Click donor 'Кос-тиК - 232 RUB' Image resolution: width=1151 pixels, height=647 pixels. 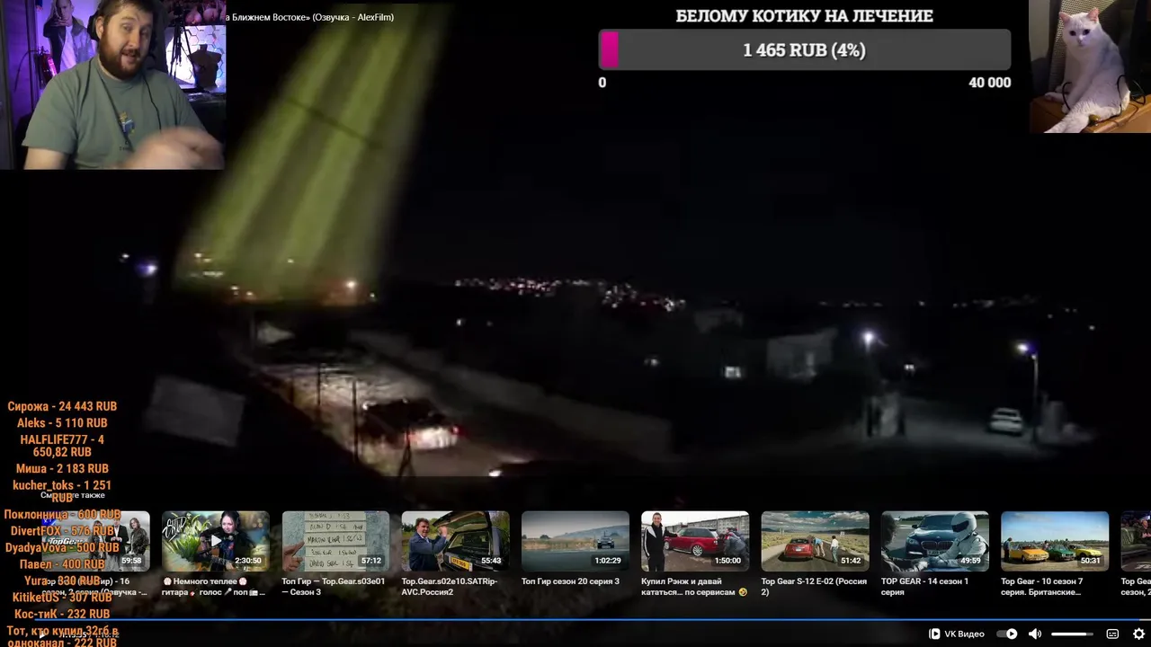click(62, 615)
